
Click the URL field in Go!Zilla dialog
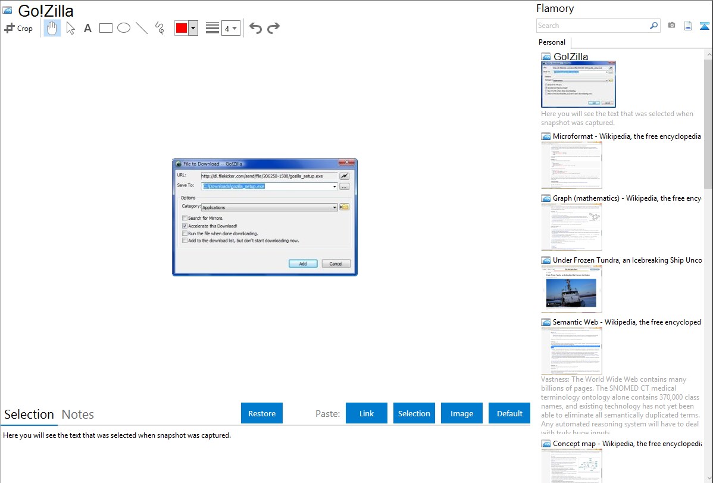point(269,176)
